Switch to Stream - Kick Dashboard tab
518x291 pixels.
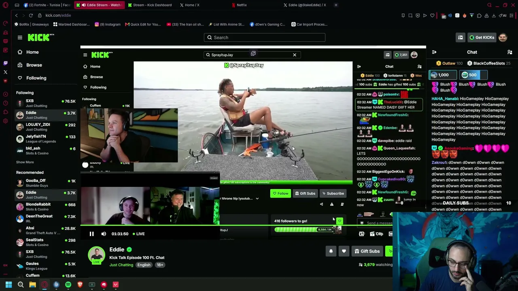point(150,5)
